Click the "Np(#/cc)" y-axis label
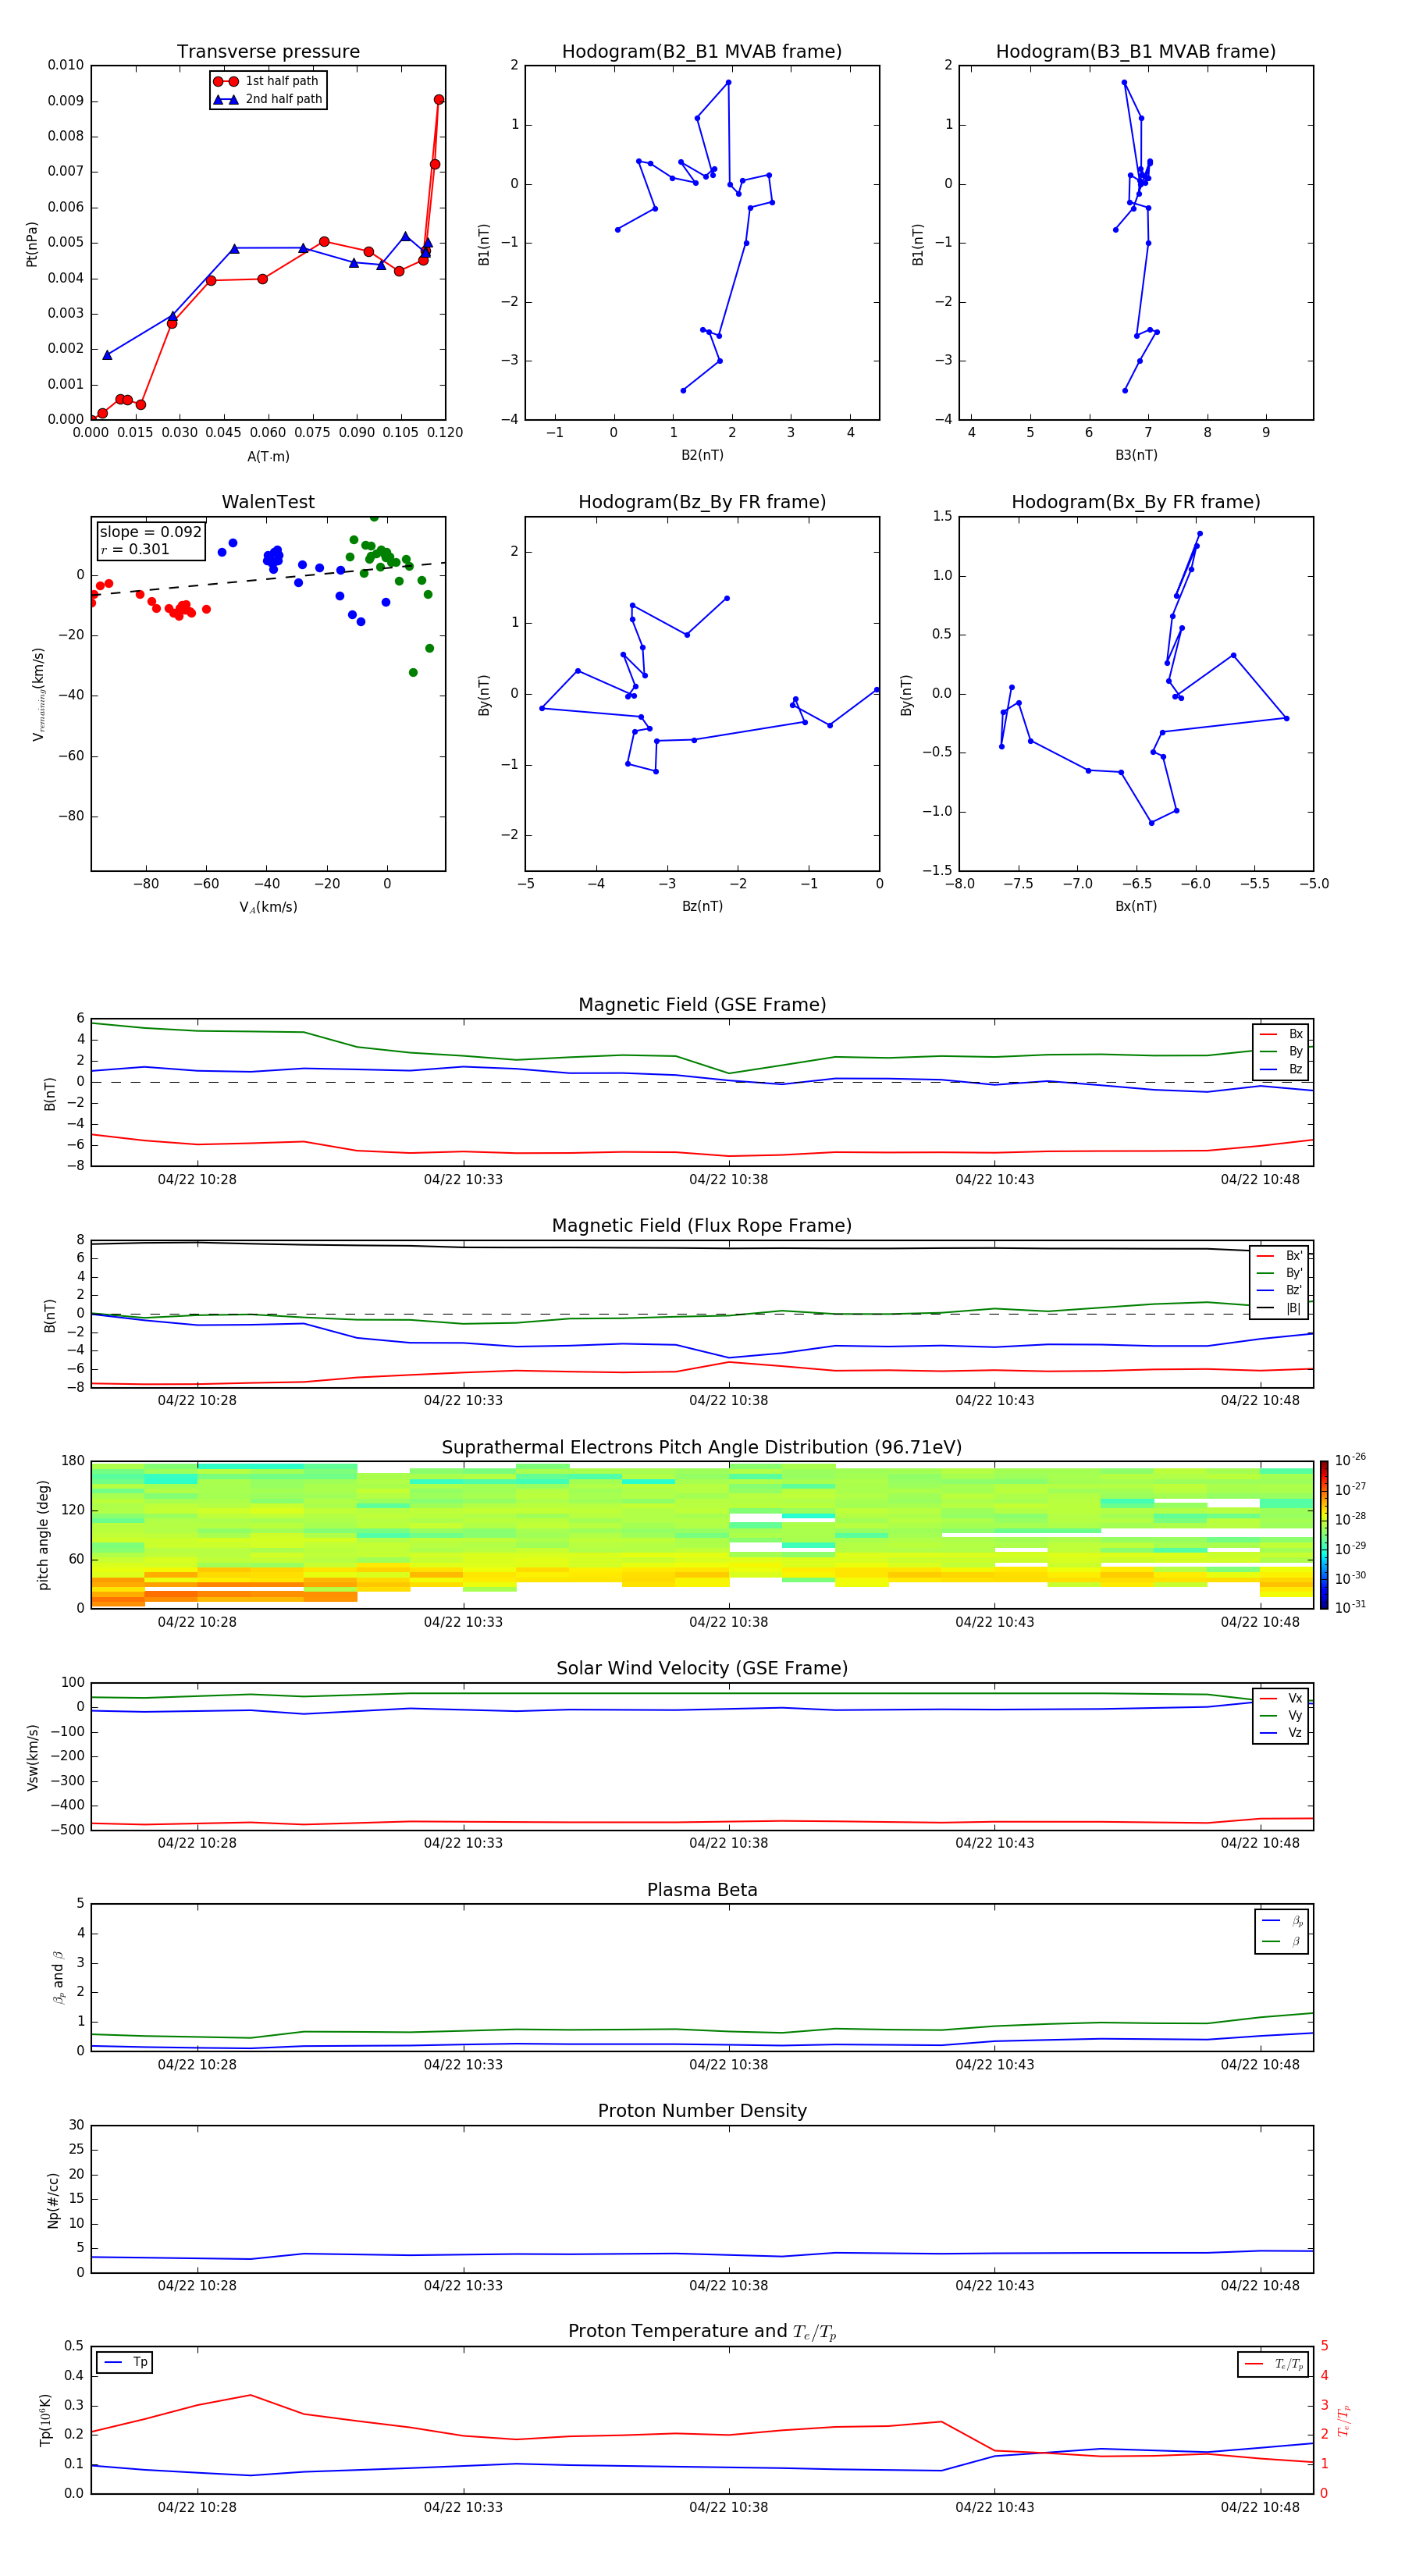This screenshot has width=1405, height=2576. click(53, 2200)
